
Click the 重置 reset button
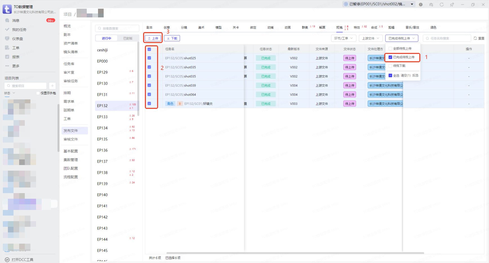click(479, 38)
